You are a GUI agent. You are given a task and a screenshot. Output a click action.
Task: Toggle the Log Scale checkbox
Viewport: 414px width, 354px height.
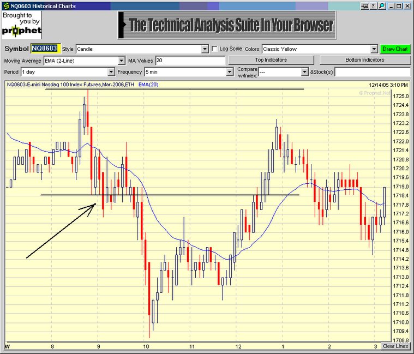pyautogui.click(x=215, y=49)
